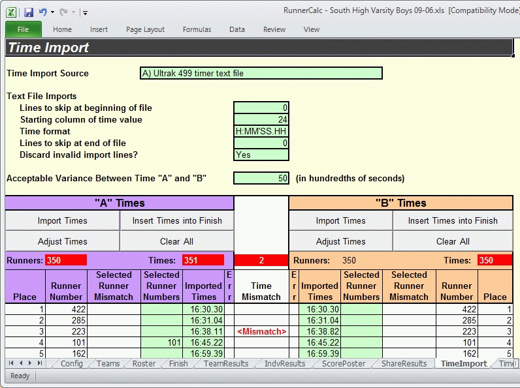This screenshot has width=520, height=388.
Task: Switch to the Teams sheet tab
Action: click(108, 363)
